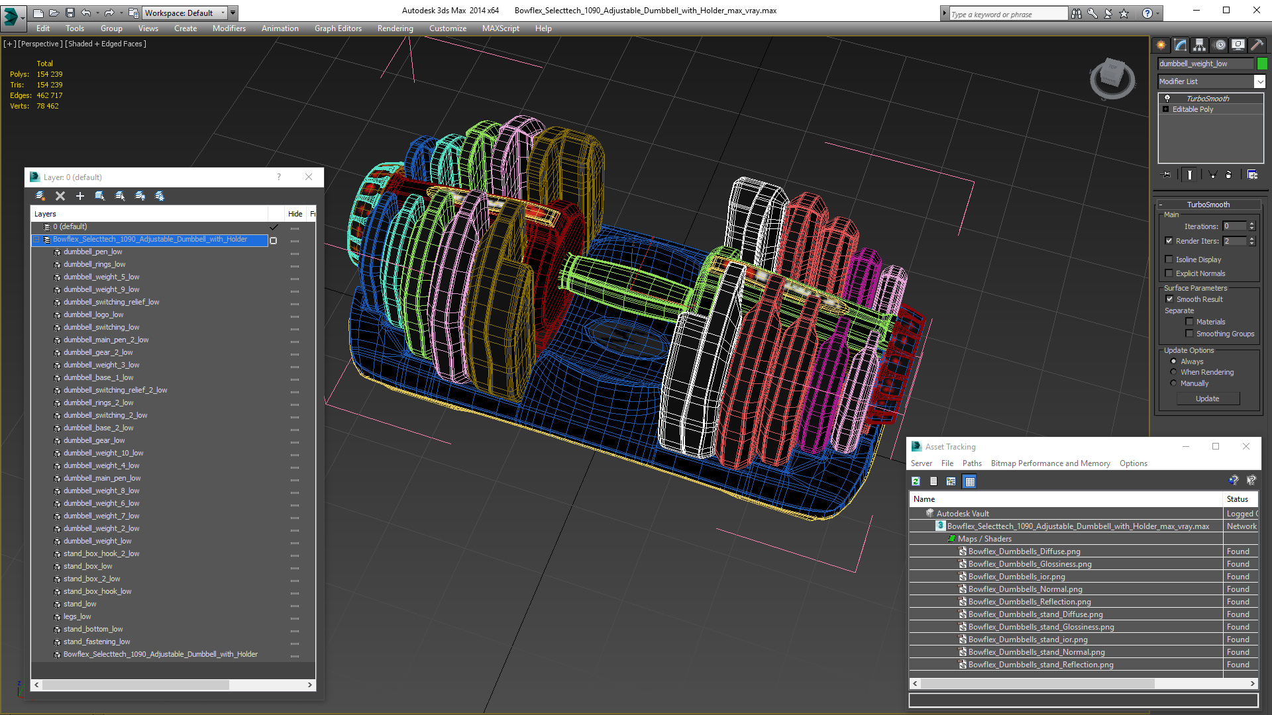The height and width of the screenshot is (715, 1272).
Task: Click the green object color swatch
Action: (1262, 64)
